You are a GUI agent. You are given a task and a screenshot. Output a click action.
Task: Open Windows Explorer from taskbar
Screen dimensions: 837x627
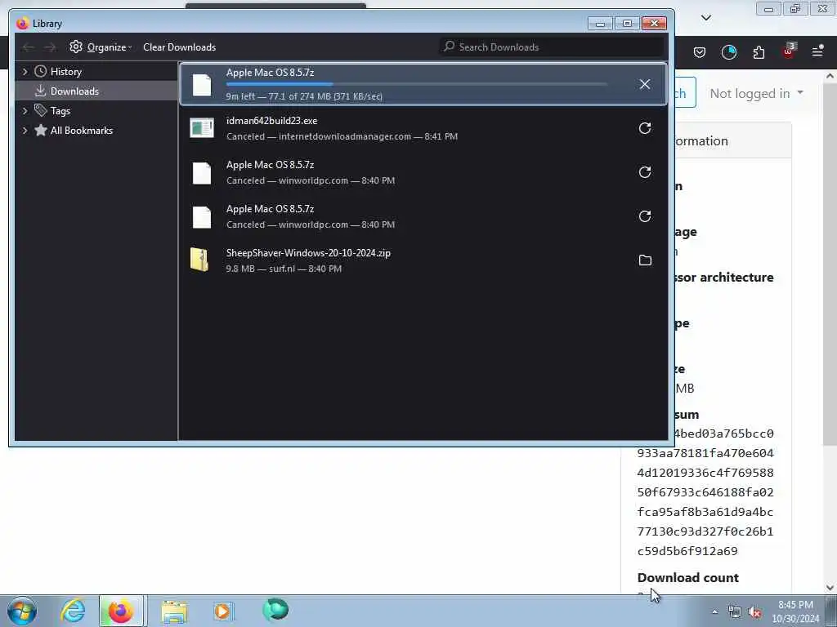pos(174,611)
